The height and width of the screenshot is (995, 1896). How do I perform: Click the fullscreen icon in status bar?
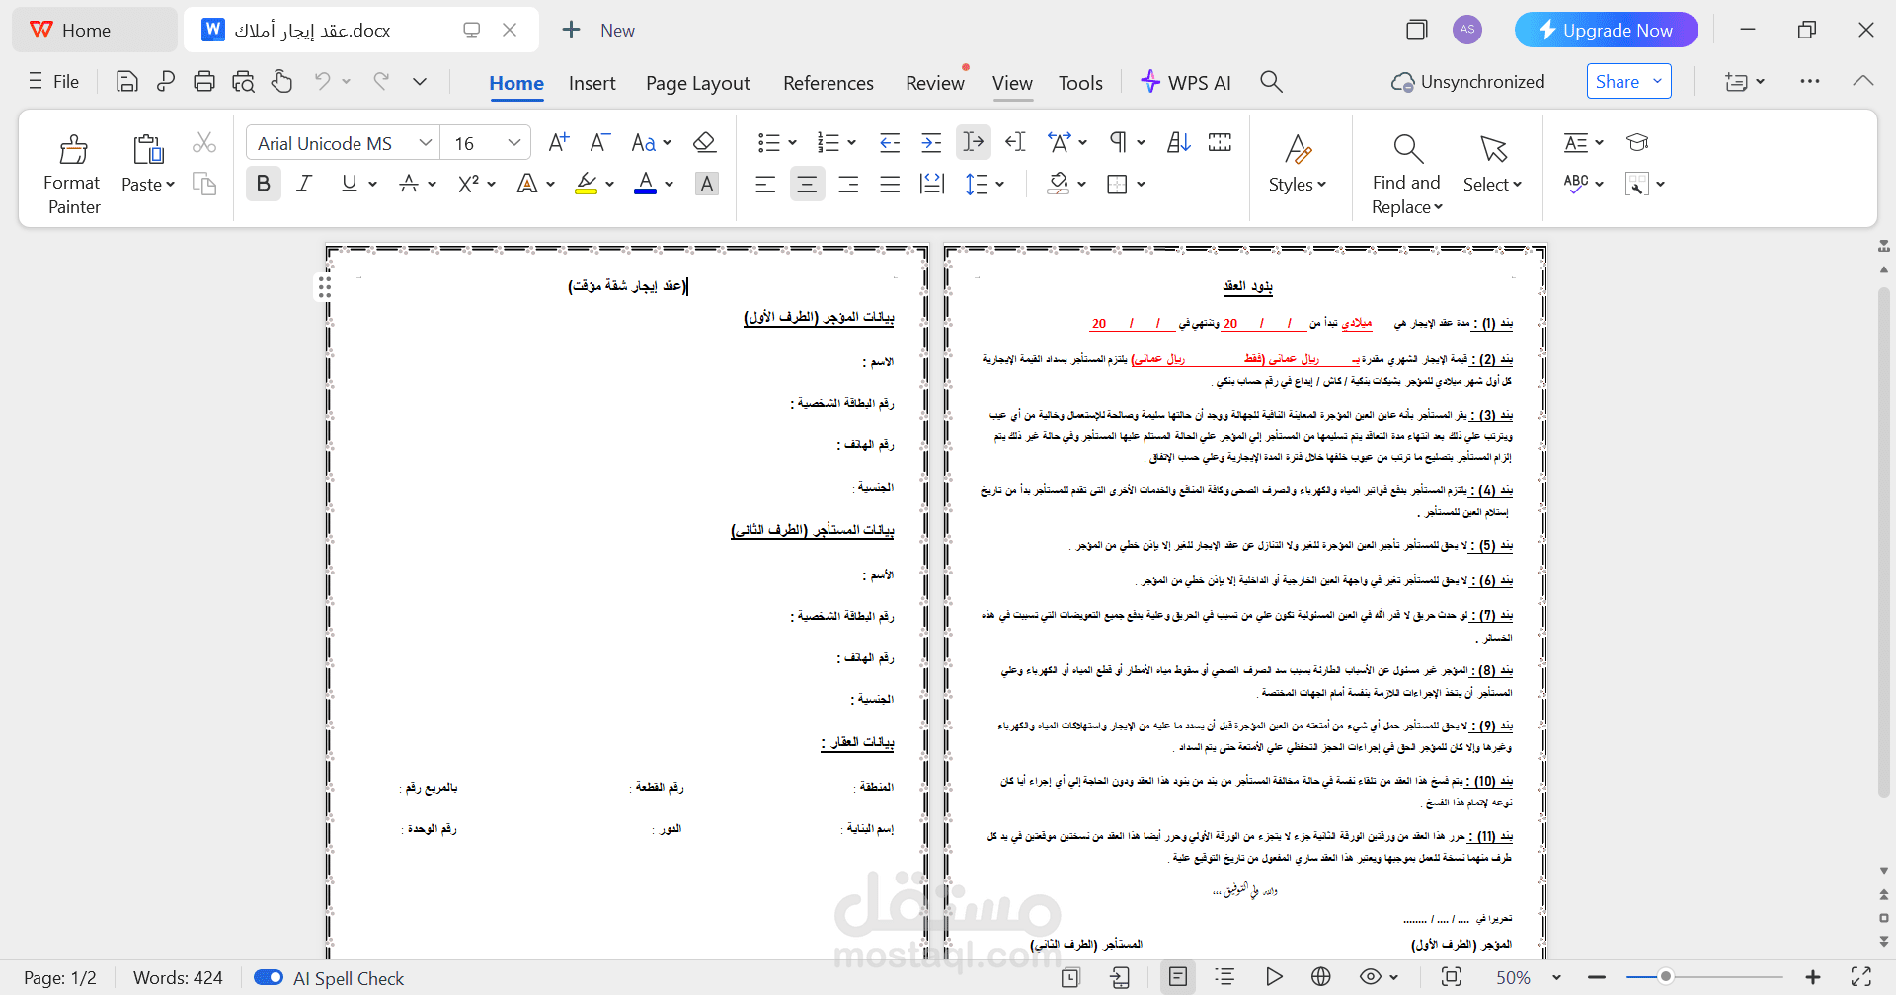(1861, 977)
